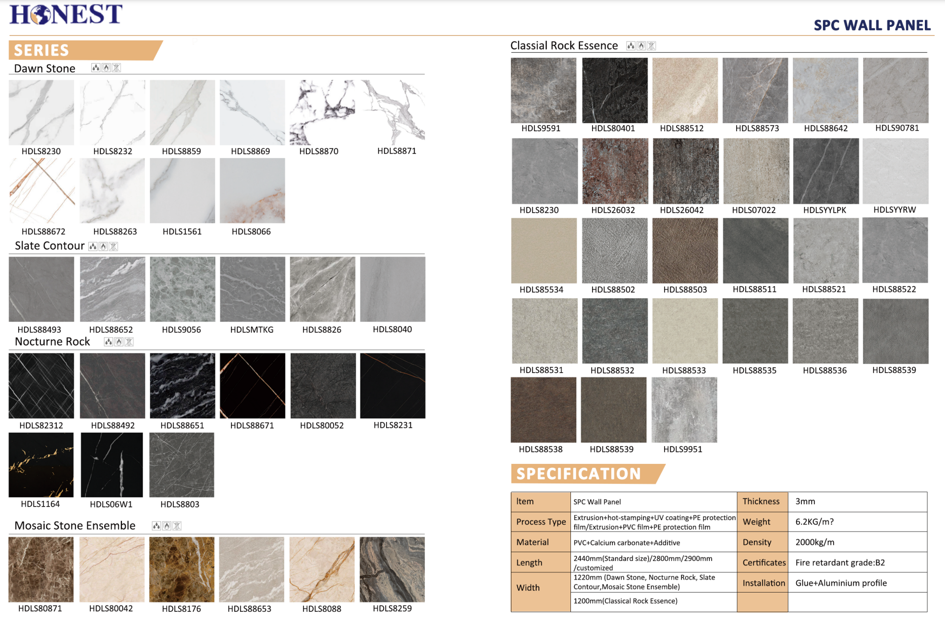
Task: Select the HDLS8232 white marble sample
Action: pyautogui.click(x=112, y=112)
